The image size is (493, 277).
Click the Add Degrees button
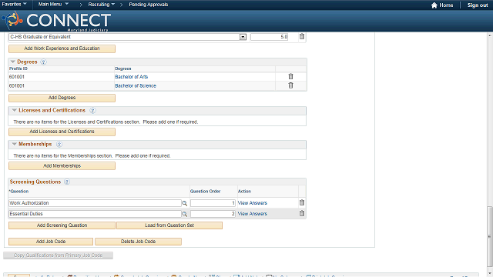pyautogui.click(x=62, y=98)
